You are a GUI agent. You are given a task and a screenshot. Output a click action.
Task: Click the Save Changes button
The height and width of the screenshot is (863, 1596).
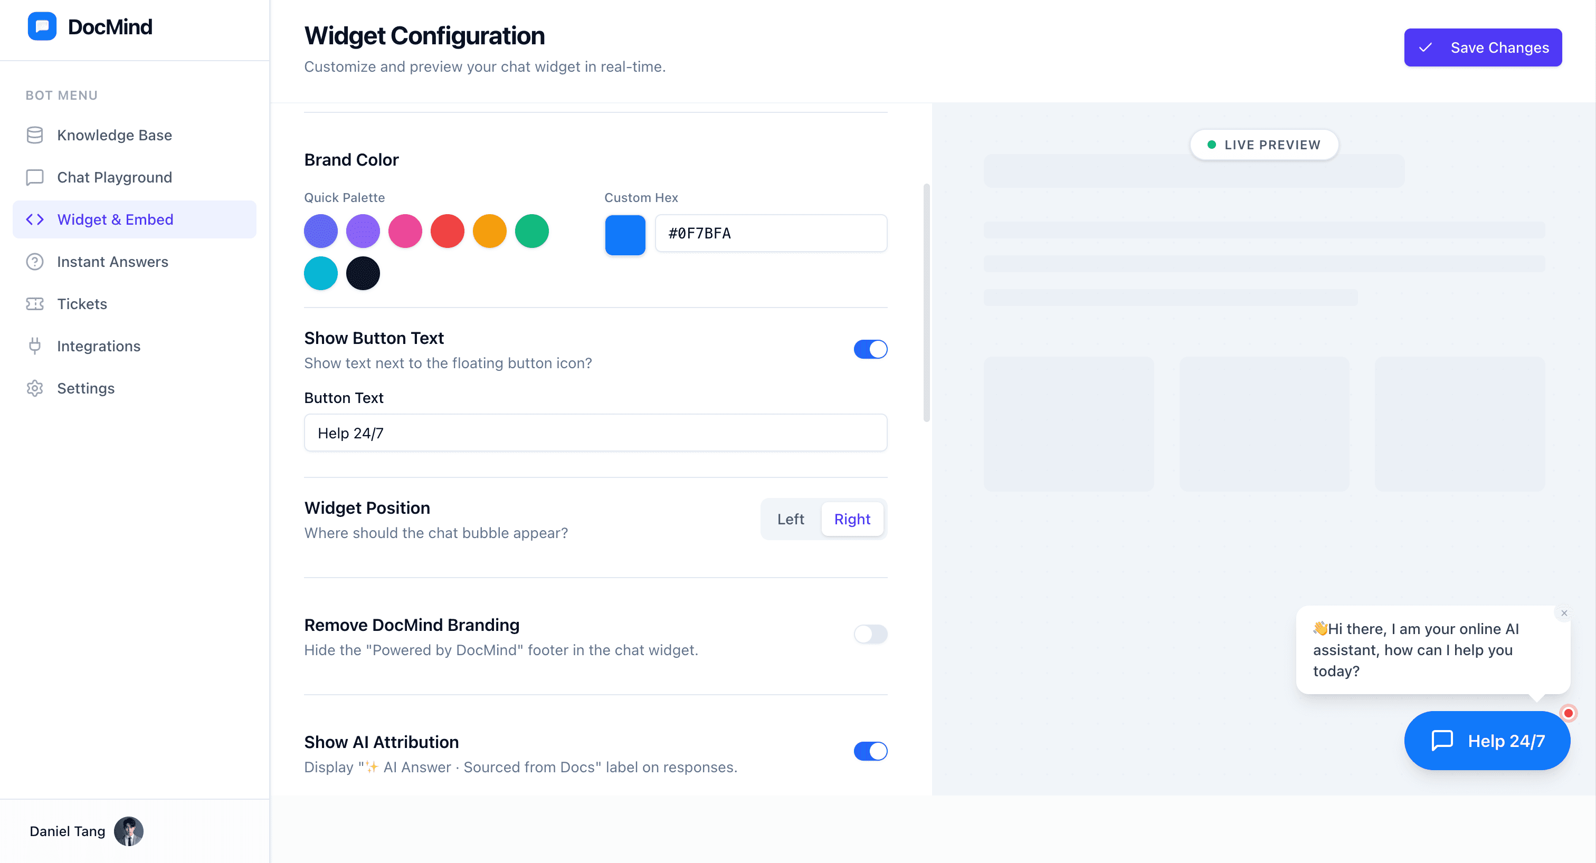point(1482,47)
